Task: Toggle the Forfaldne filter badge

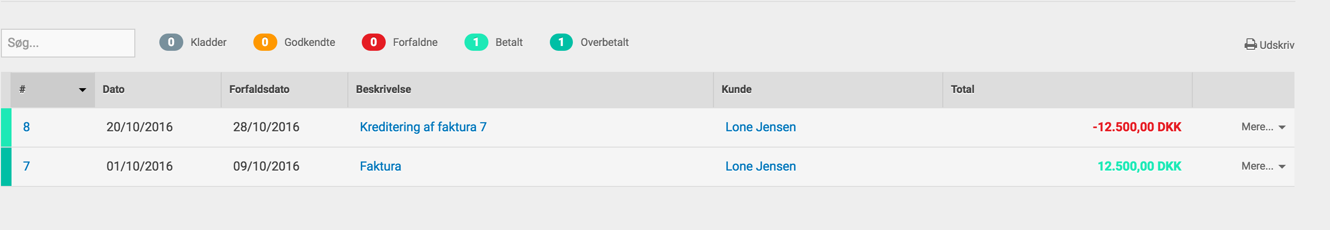Action: (373, 42)
